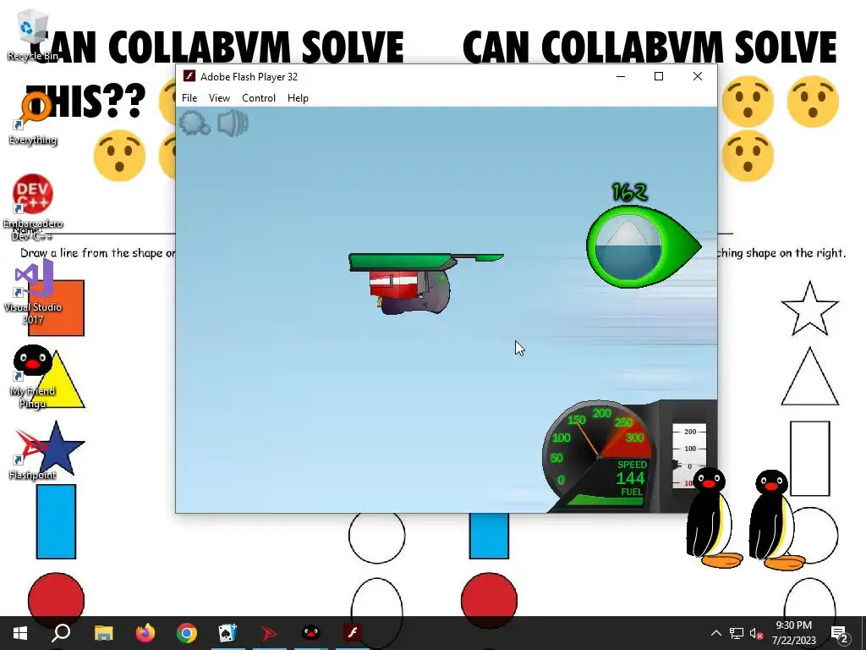Screen dimensions: 866x650
Task: Open taskbar search magnifier
Action: (61, 633)
